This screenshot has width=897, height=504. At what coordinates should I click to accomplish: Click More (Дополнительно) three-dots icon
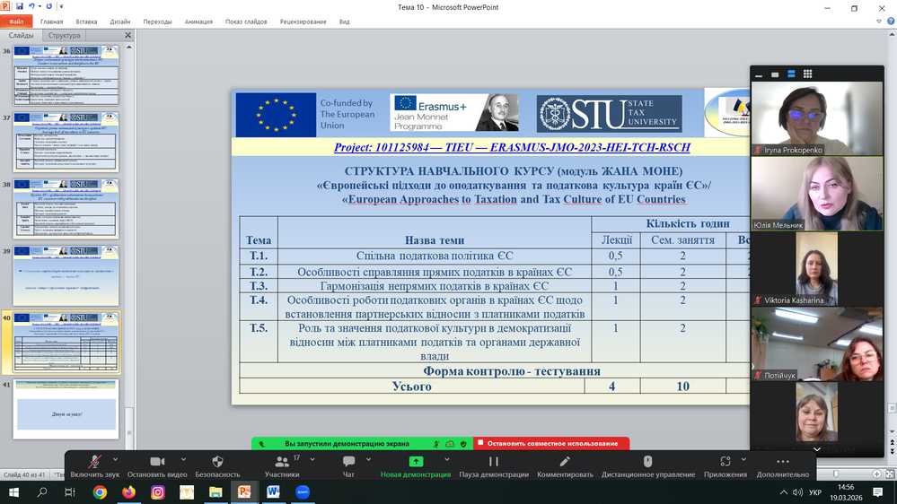[x=782, y=462]
